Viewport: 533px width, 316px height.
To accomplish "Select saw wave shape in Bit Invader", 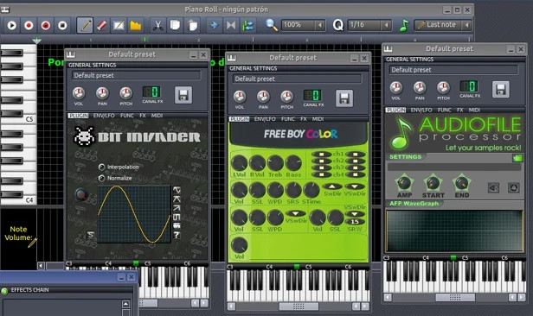I will click(x=177, y=208).
